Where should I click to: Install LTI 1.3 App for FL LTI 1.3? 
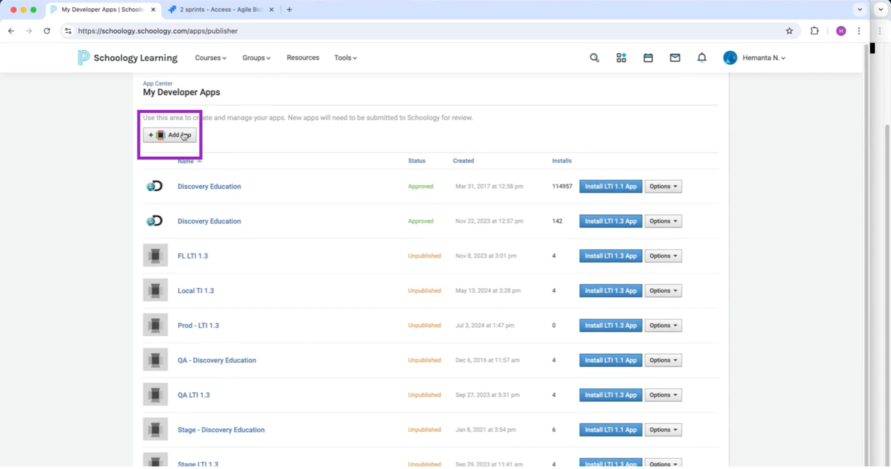click(x=610, y=256)
